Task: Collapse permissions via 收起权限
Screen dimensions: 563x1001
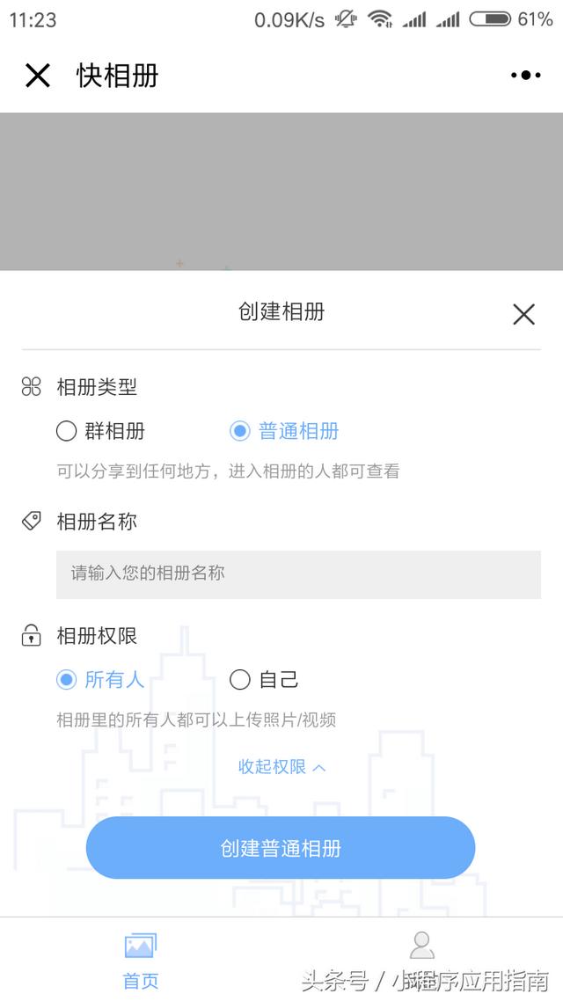Action: click(x=273, y=767)
